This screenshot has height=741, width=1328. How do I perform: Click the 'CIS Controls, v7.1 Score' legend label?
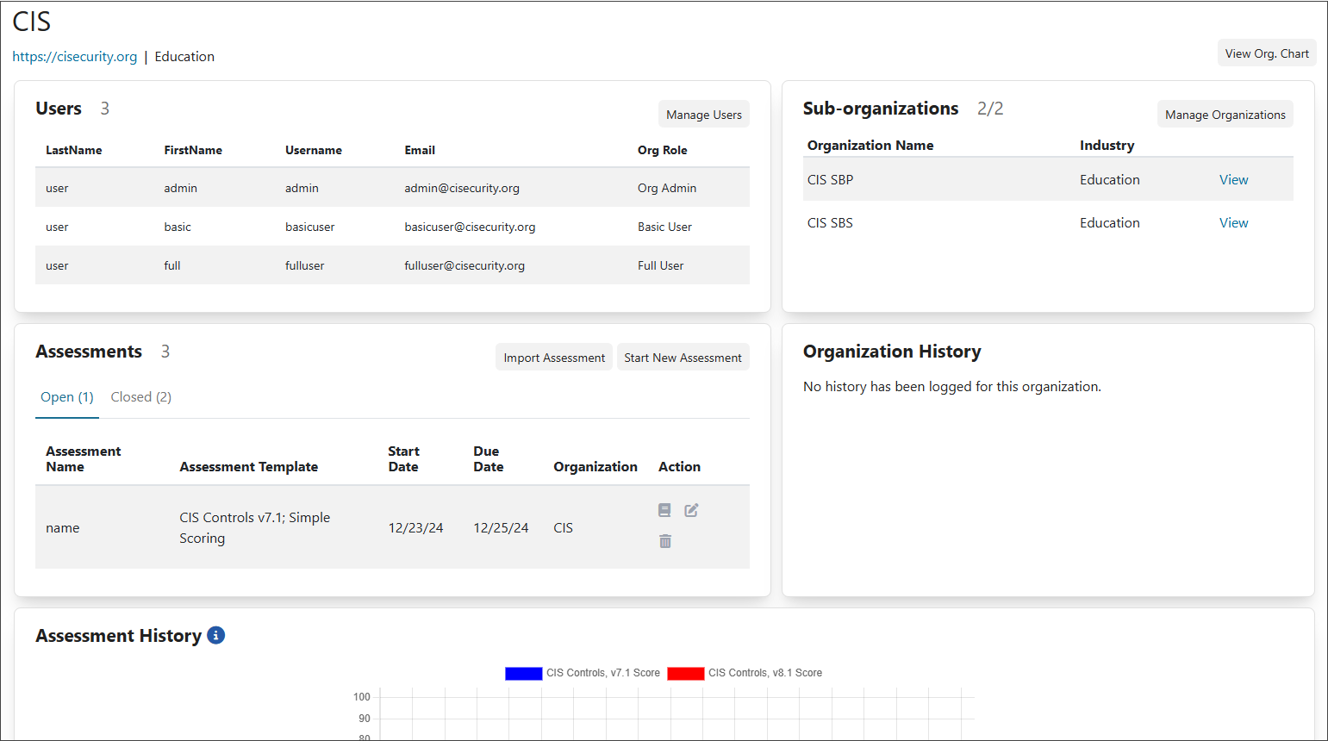[x=603, y=673]
